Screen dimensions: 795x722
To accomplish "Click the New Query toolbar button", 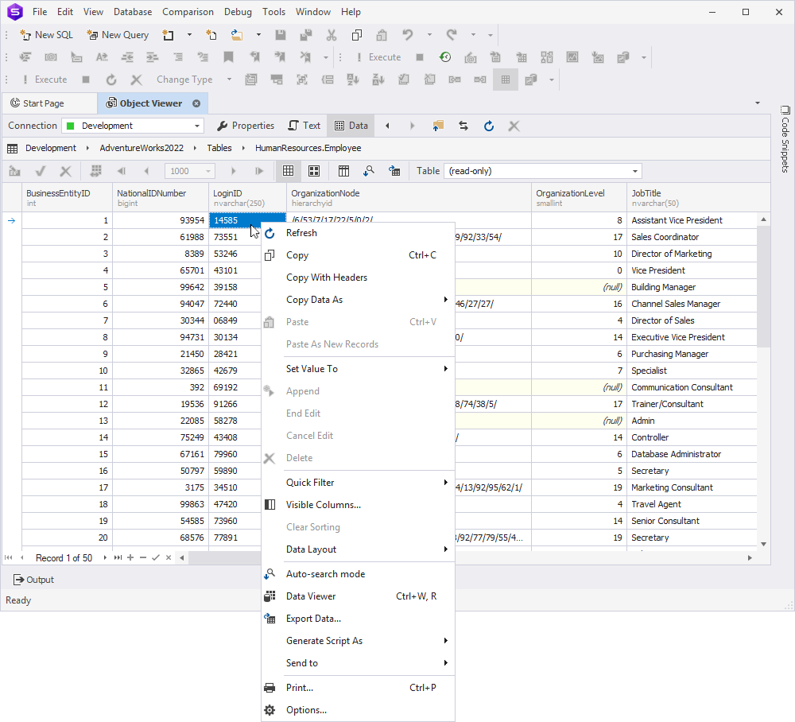I will coord(118,35).
